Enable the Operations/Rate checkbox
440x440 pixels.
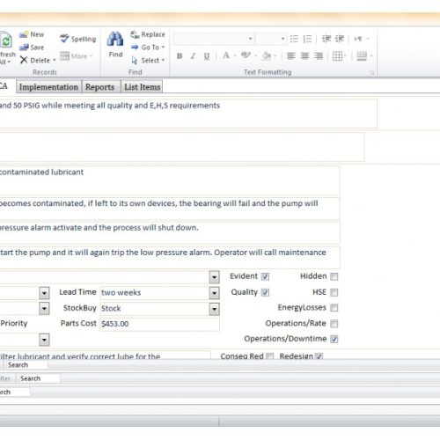coord(334,324)
